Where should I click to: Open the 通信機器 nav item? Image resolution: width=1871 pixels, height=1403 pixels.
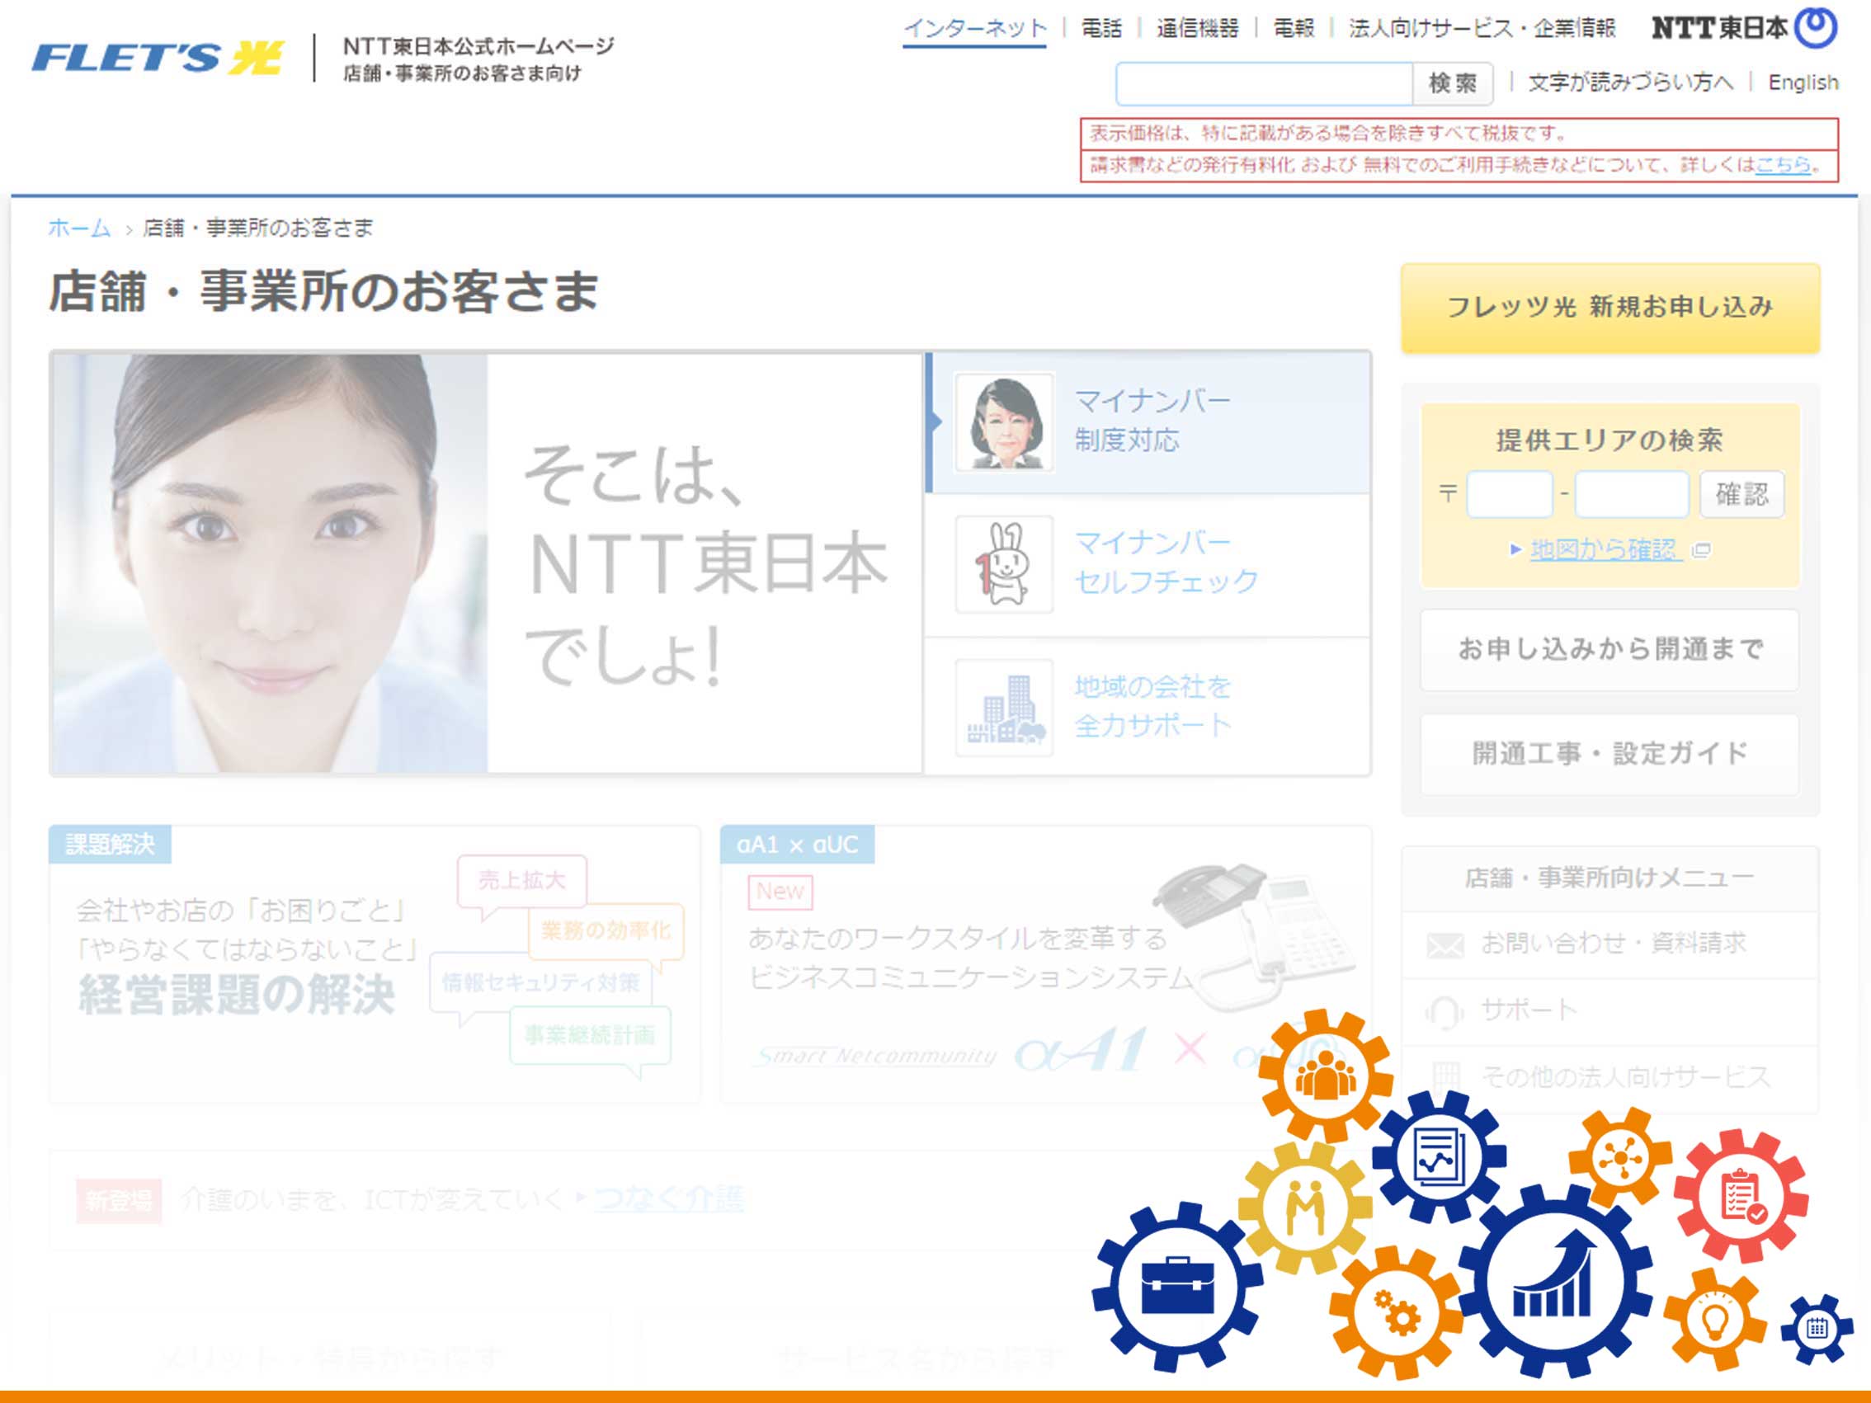pyautogui.click(x=1197, y=29)
